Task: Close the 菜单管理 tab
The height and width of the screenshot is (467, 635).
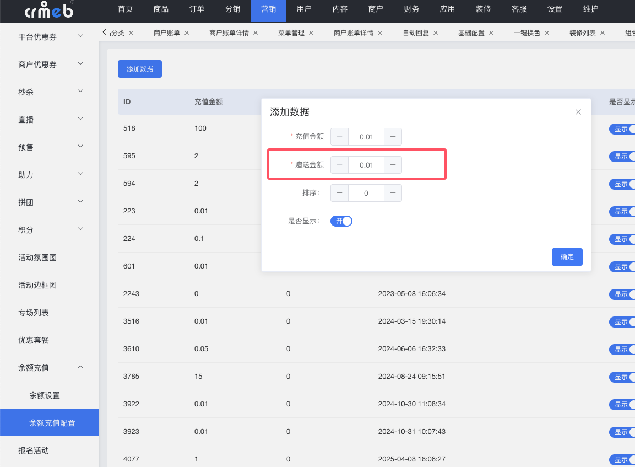Action: (x=311, y=33)
